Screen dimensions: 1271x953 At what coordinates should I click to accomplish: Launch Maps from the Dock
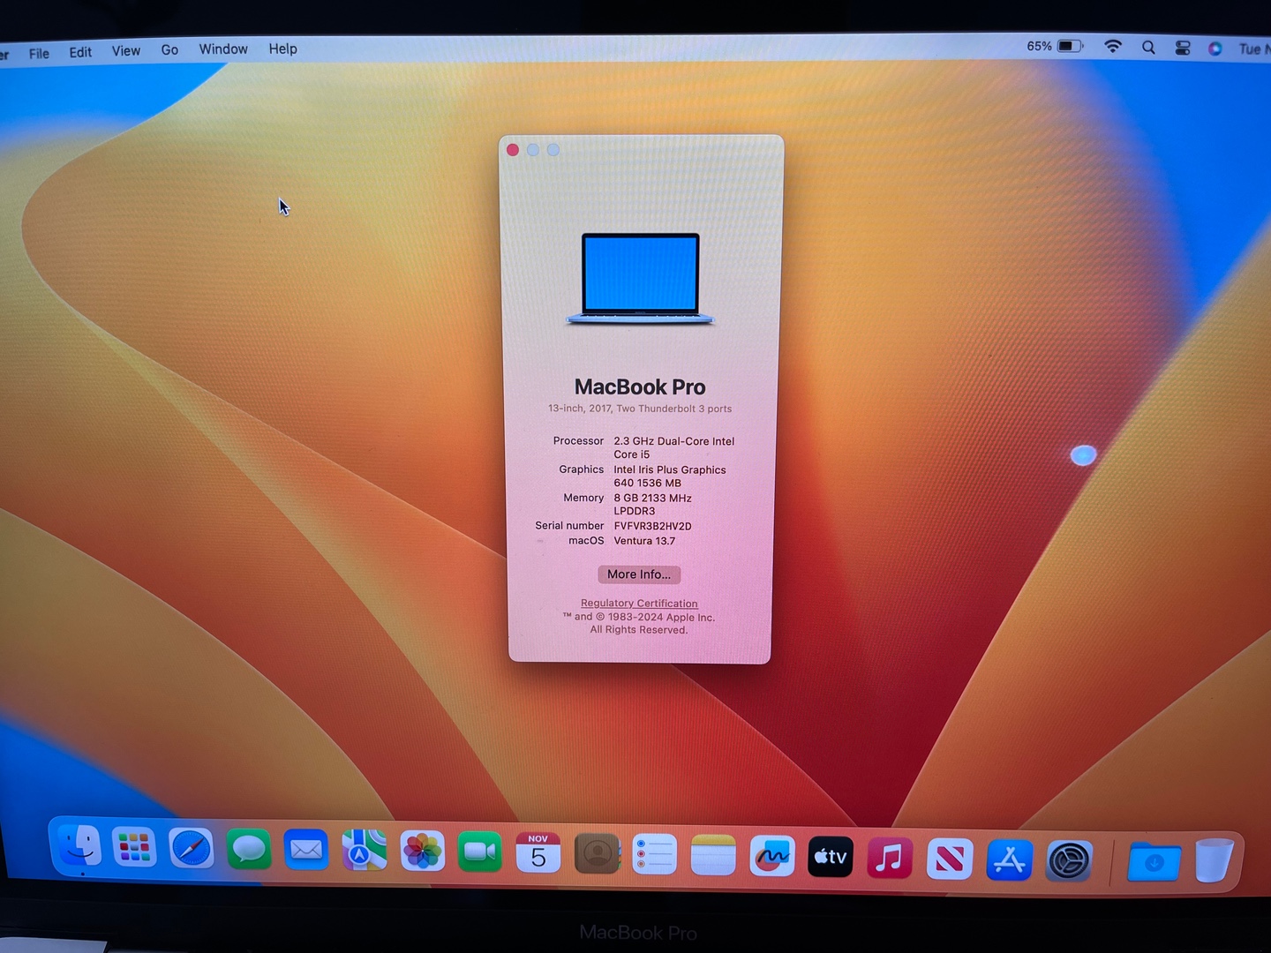[365, 852]
